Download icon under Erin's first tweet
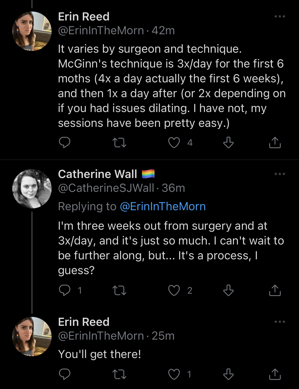 tap(228, 142)
